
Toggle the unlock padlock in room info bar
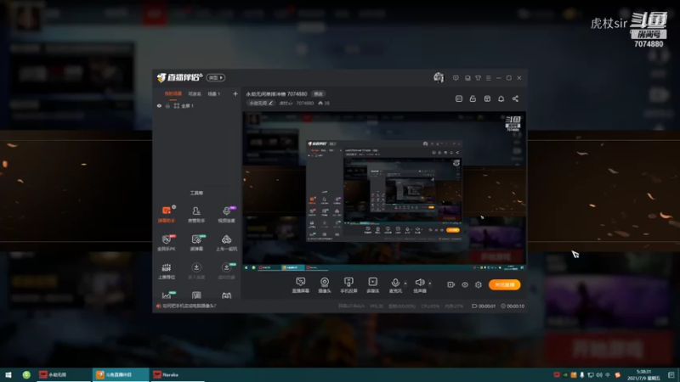coord(473,98)
